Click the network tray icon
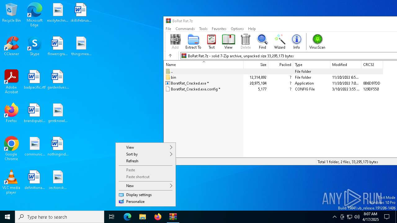 [x=350, y=217]
